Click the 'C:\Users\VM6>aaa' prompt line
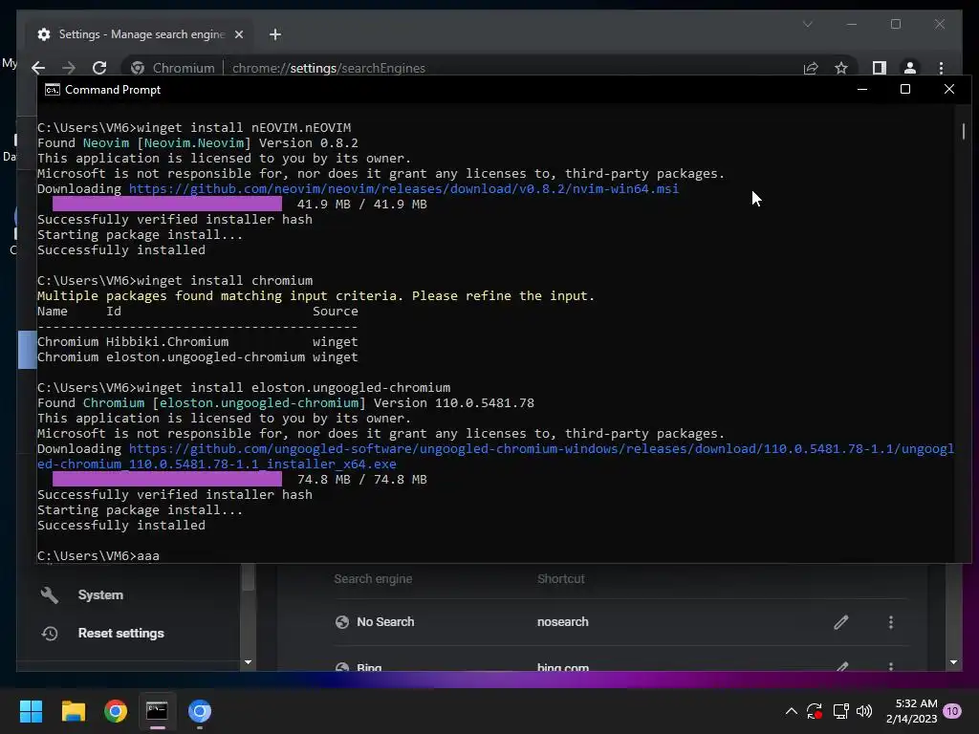Screen dimensions: 979x734 [98, 555]
